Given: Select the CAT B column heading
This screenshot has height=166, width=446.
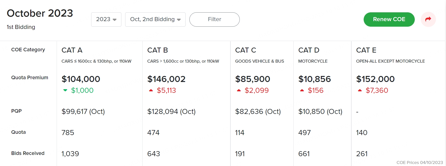Looking at the screenshot, I should pyautogui.click(x=158, y=50).
